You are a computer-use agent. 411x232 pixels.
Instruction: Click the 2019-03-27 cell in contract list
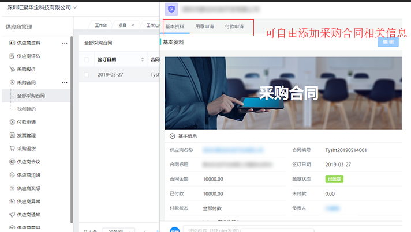110,74
